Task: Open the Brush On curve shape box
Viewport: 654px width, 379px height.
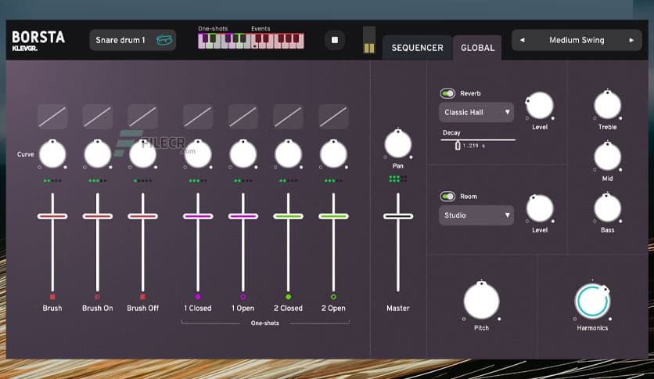Action: click(98, 117)
